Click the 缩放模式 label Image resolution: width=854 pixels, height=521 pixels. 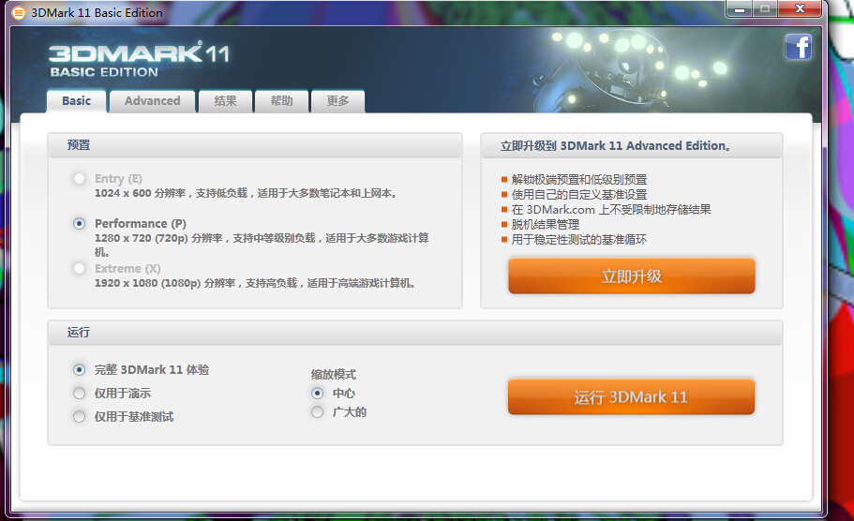[334, 375]
